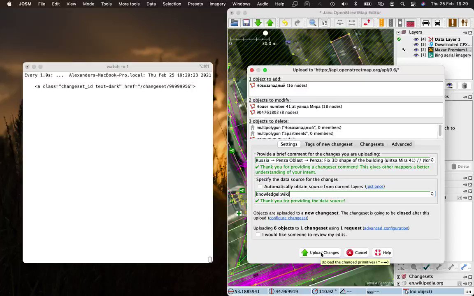Screen dimensions: 474x296
Task: Click the latitude status bar icon
Action: point(231,291)
